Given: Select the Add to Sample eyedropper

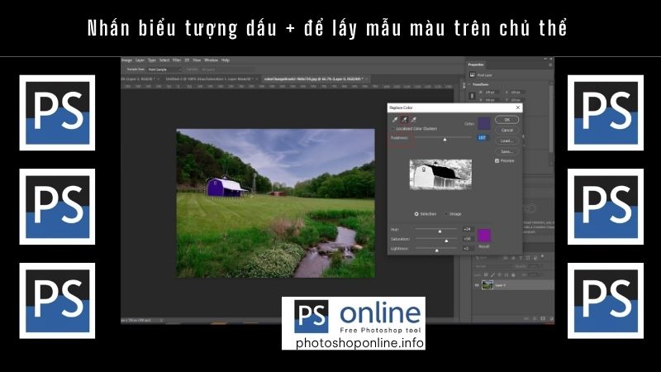Looking at the screenshot, I should click(x=404, y=120).
